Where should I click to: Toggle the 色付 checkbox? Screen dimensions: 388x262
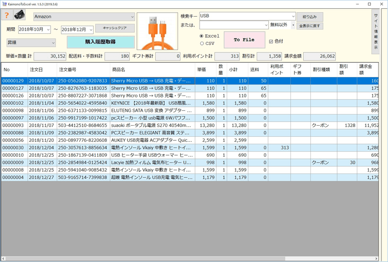[x=271, y=41]
